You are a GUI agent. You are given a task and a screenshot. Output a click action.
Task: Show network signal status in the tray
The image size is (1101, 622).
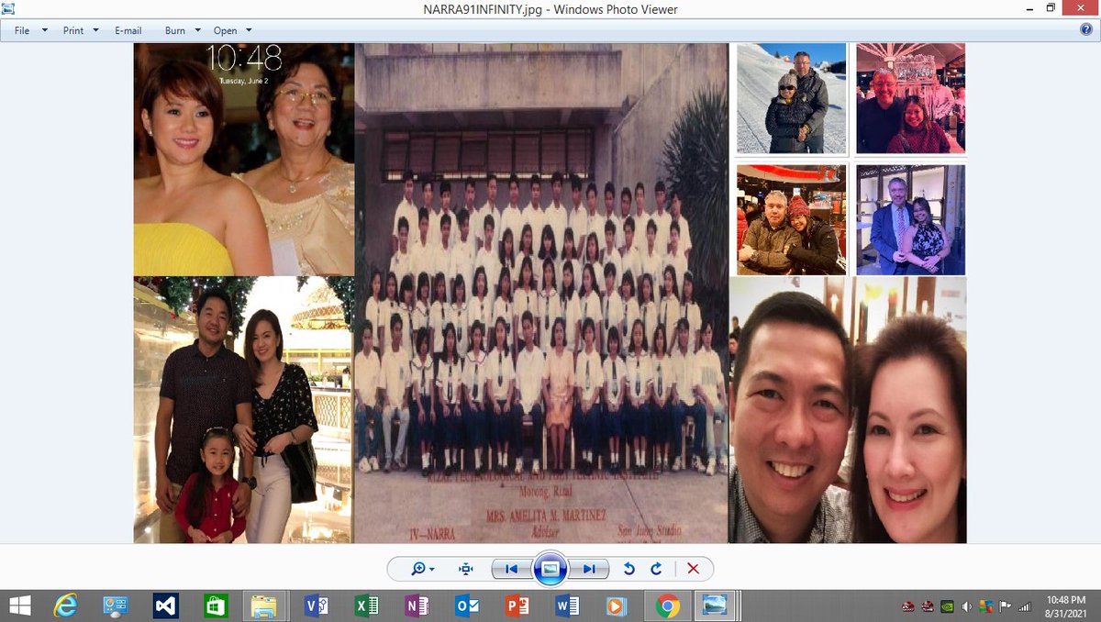click(1024, 606)
